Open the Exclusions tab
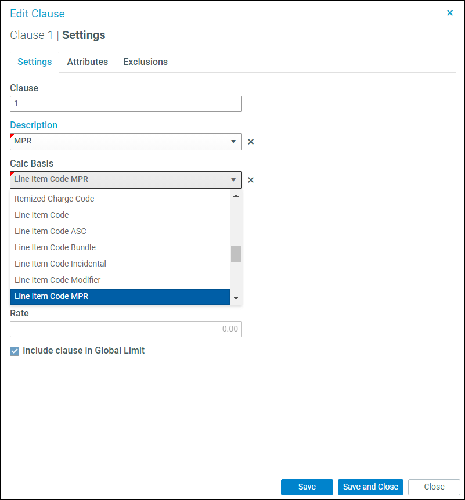Image resolution: width=465 pixels, height=500 pixels. coord(145,62)
